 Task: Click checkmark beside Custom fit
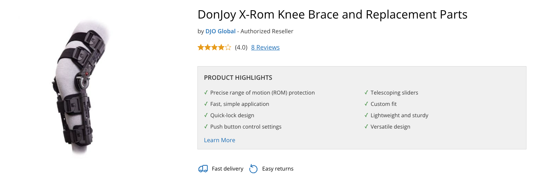point(366,104)
